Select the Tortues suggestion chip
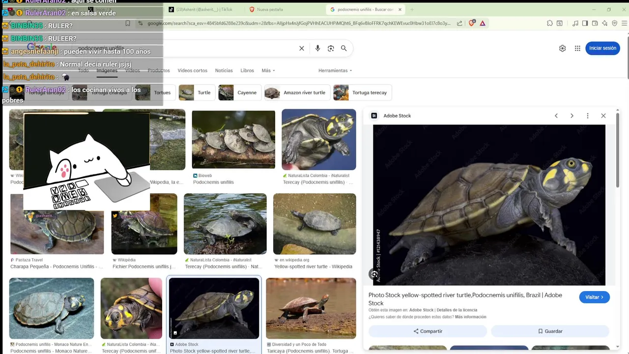The image size is (629, 354). click(x=155, y=92)
